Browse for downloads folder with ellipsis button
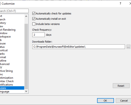The width and height of the screenshot is (131, 105). [x=128, y=47]
